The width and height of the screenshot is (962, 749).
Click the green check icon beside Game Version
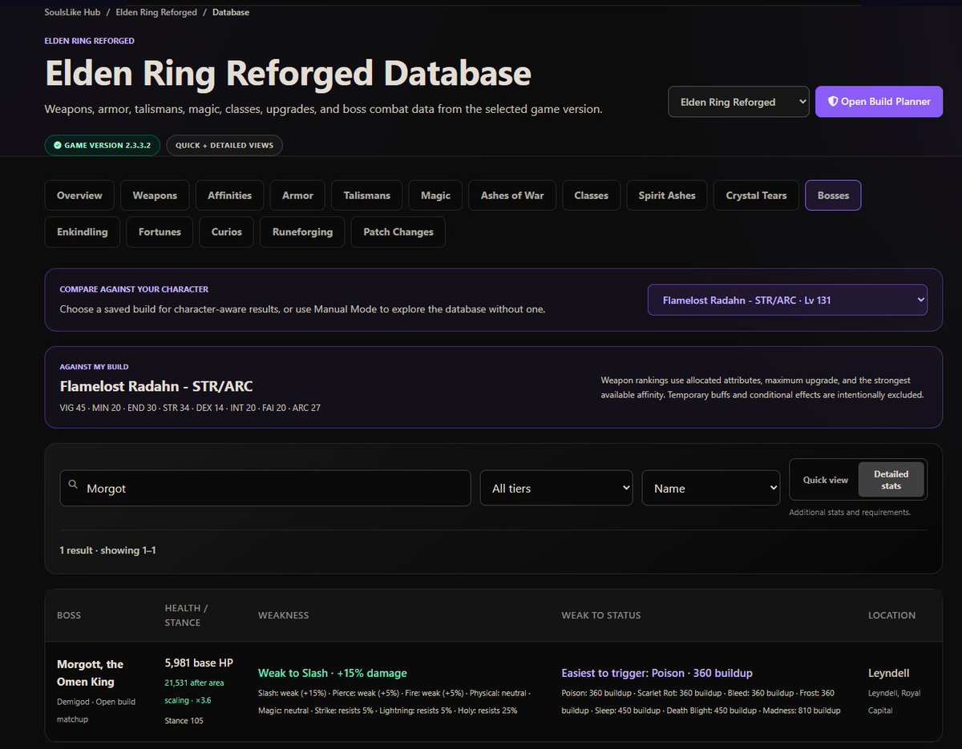coord(57,145)
